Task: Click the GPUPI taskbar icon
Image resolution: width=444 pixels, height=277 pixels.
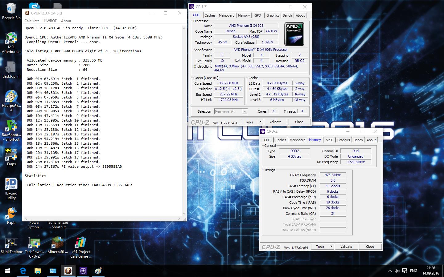Action: (x=68, y=271)
